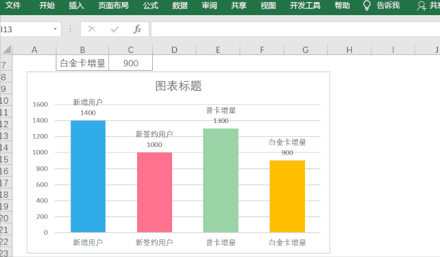This screenshot has width=440, height=257.
Task: Click the formula bar enter checkmark icon
Action: [x=115, y=29]
